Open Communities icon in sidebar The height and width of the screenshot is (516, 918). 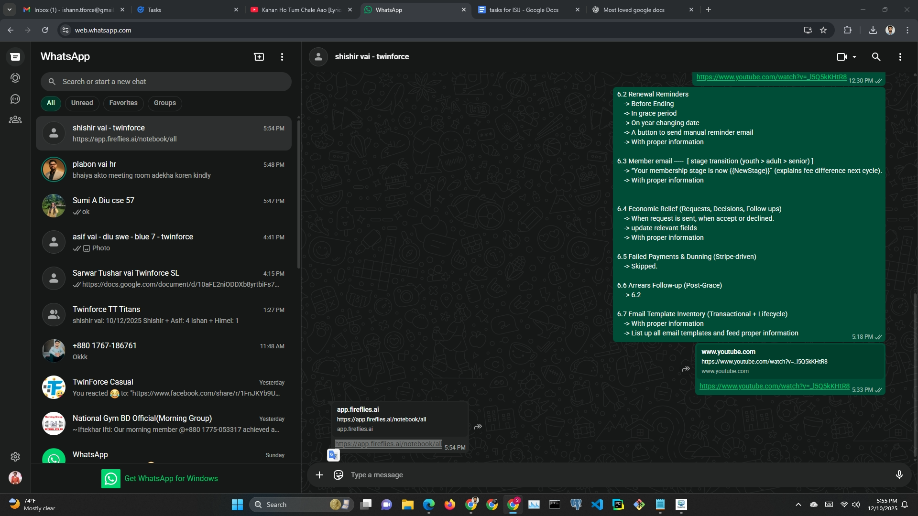tap(15, 120)
